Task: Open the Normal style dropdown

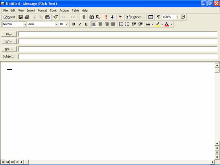Action: click(x=25, y=24)
